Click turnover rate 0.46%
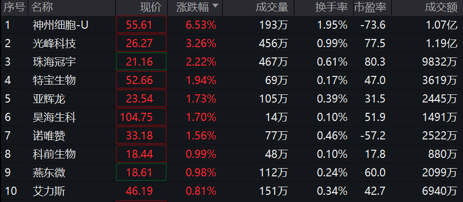Image resolution: width=463 pixels, height=202 pixels. click(332, 135)
